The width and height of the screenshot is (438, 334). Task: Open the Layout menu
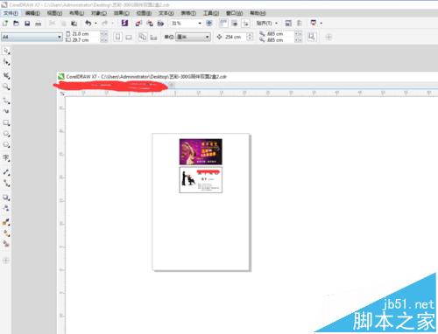click(76, 13)
